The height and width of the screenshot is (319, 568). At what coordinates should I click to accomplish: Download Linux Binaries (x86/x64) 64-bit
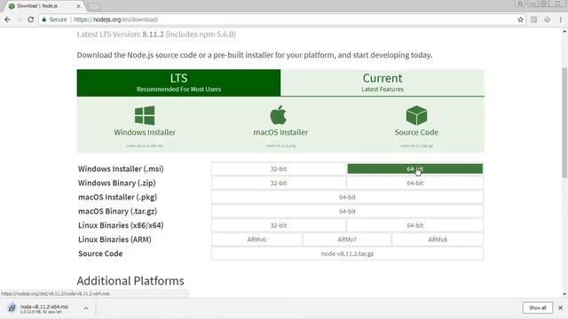tap(415, 225)
